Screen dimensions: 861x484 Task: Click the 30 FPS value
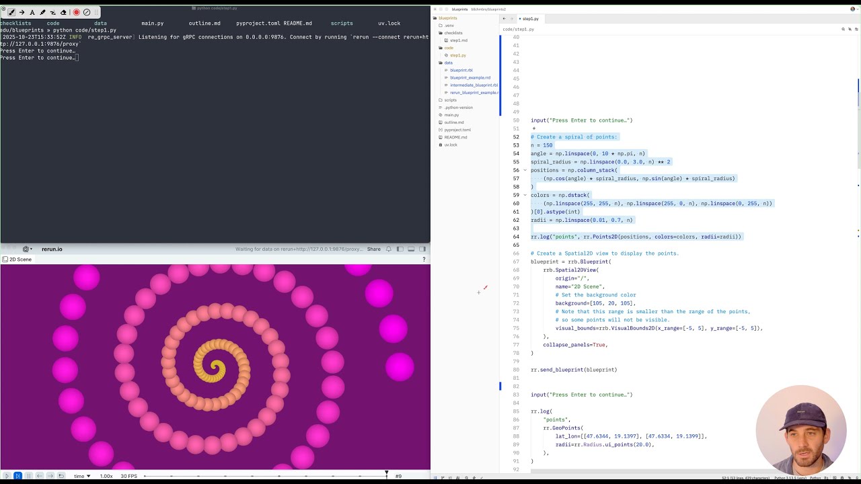point(128,476)
